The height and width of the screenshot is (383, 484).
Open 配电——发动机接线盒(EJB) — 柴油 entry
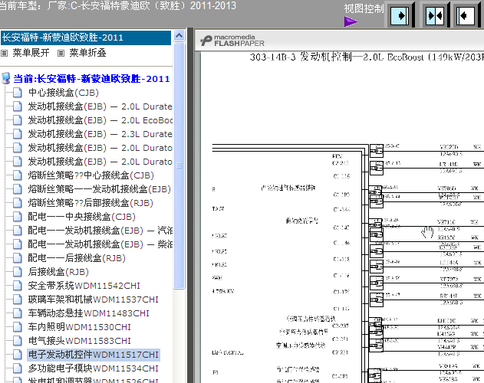100,244
